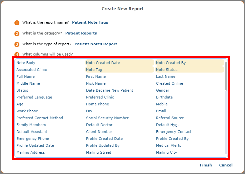Screen dimensions: 245x174
Task: Select the Family Members column
Action: [x=31, y=125]
